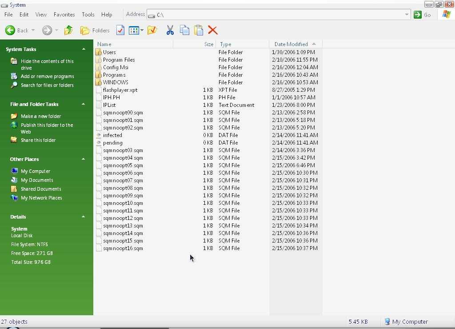Sort by Name column header
This screenshot has height=329, width=455.
tap(134, 44)
